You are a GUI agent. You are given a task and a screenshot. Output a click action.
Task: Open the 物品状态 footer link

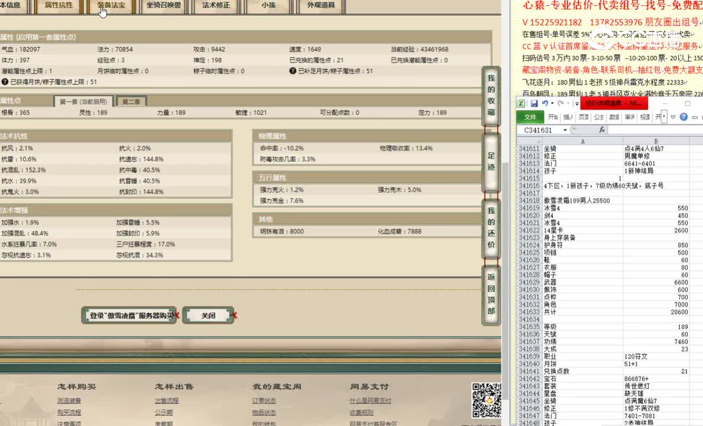264,412
